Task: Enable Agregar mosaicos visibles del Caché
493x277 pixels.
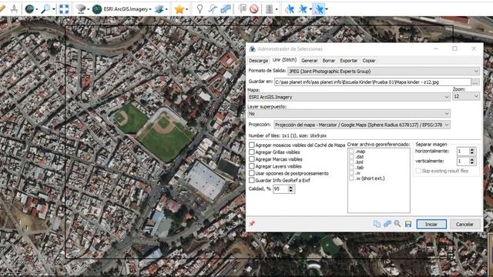Action: tap(252, 145)
